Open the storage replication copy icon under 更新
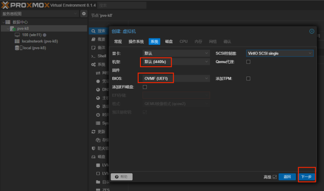The width and height of the screenshot is (324, 191). pos(98,140)
